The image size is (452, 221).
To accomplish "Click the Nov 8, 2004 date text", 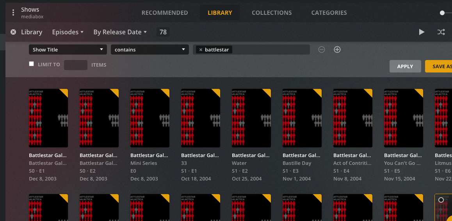I will pos(347,179).
